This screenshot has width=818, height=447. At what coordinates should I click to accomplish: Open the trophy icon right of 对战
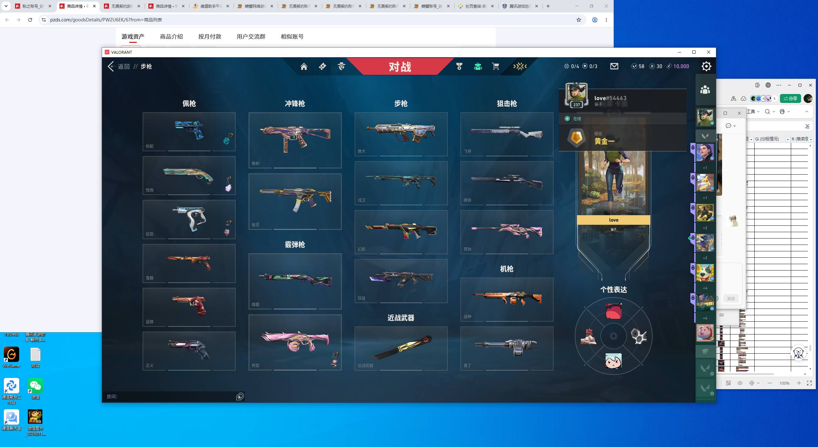[x=459, y=66]
